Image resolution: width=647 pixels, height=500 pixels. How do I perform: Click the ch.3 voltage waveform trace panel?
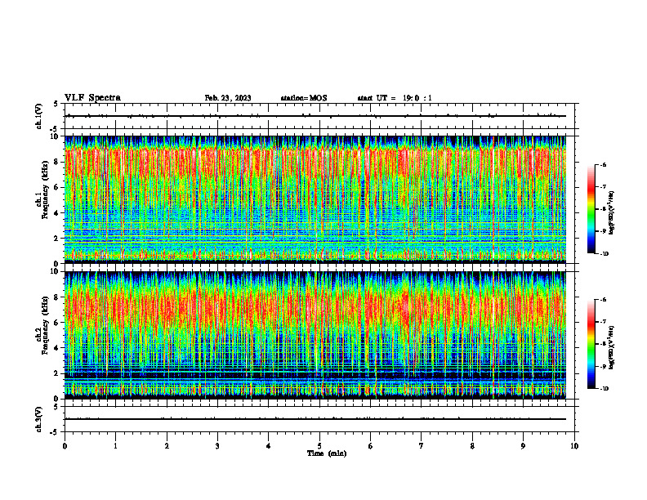[x=319, y=419]
